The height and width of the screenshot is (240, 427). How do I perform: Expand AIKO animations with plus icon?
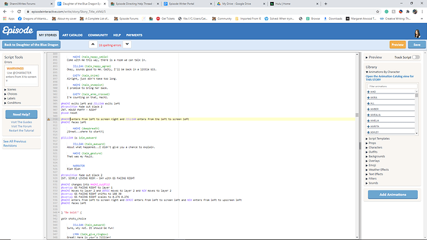pos(368,92)
